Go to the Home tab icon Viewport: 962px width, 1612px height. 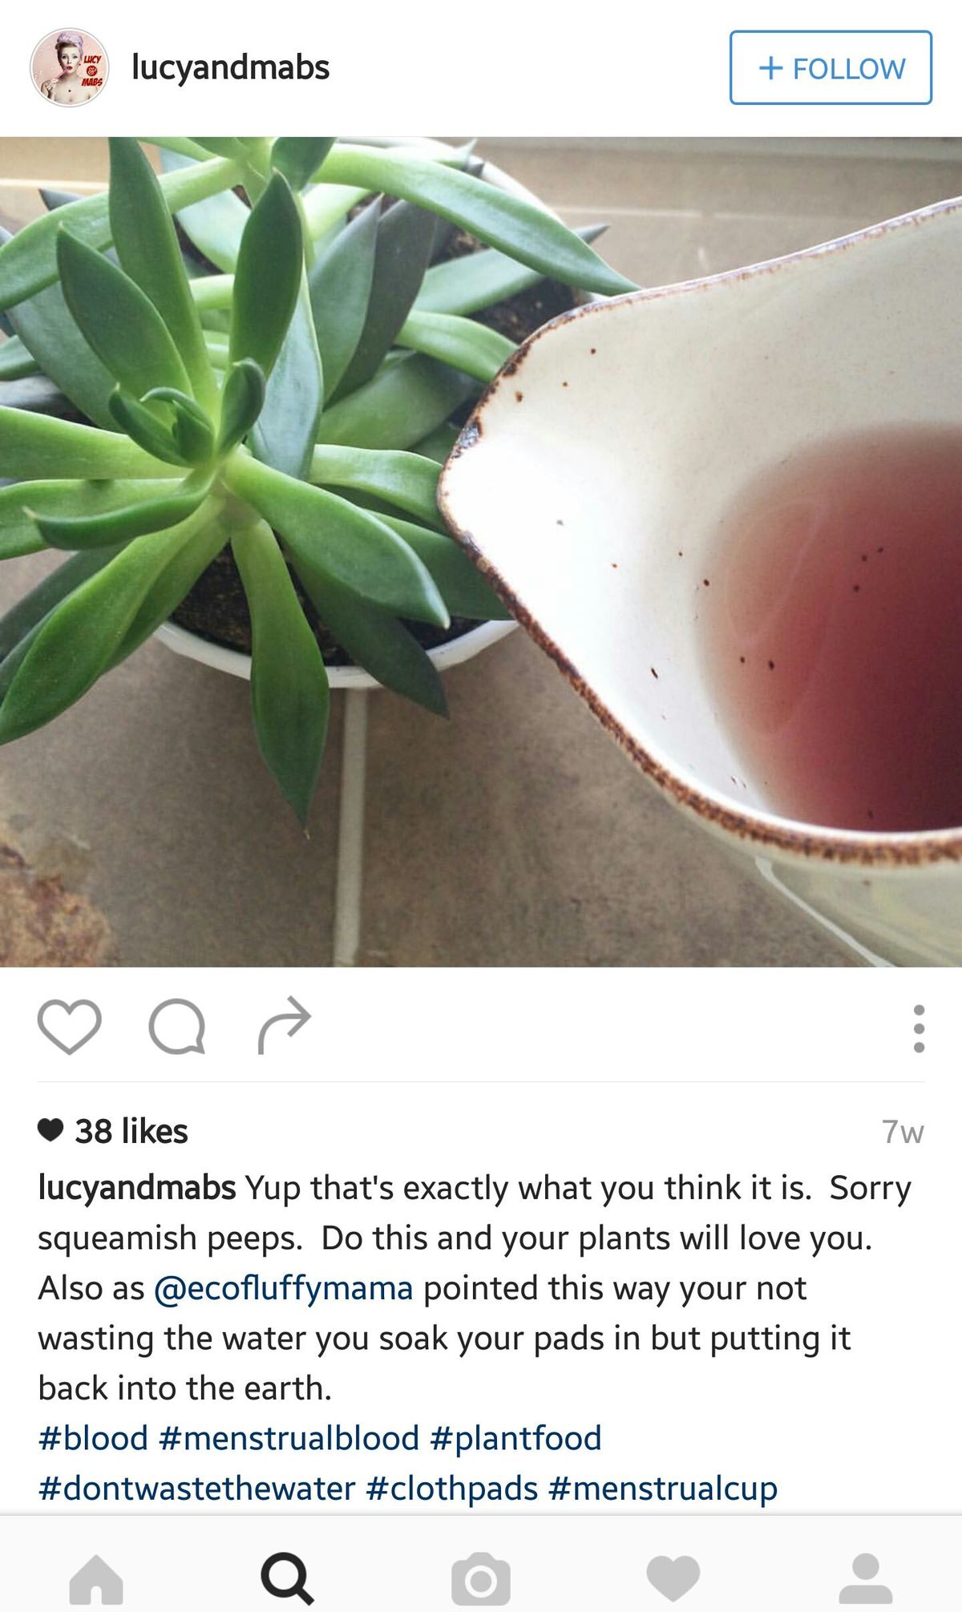tap(96, 1579)
